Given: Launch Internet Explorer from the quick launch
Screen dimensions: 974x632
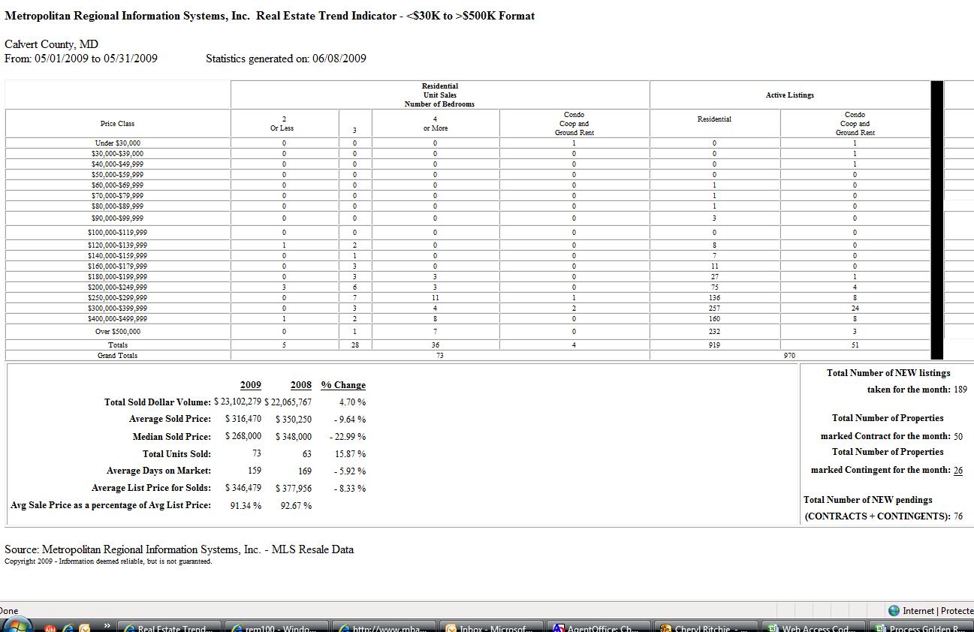Looking at the screenshot, I should (68, 628).
